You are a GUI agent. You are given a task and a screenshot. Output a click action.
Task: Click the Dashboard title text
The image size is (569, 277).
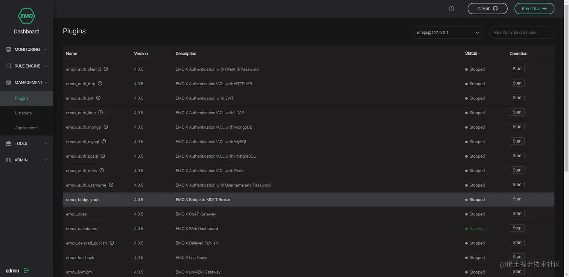pyautogui.click(x=27, y=32)
